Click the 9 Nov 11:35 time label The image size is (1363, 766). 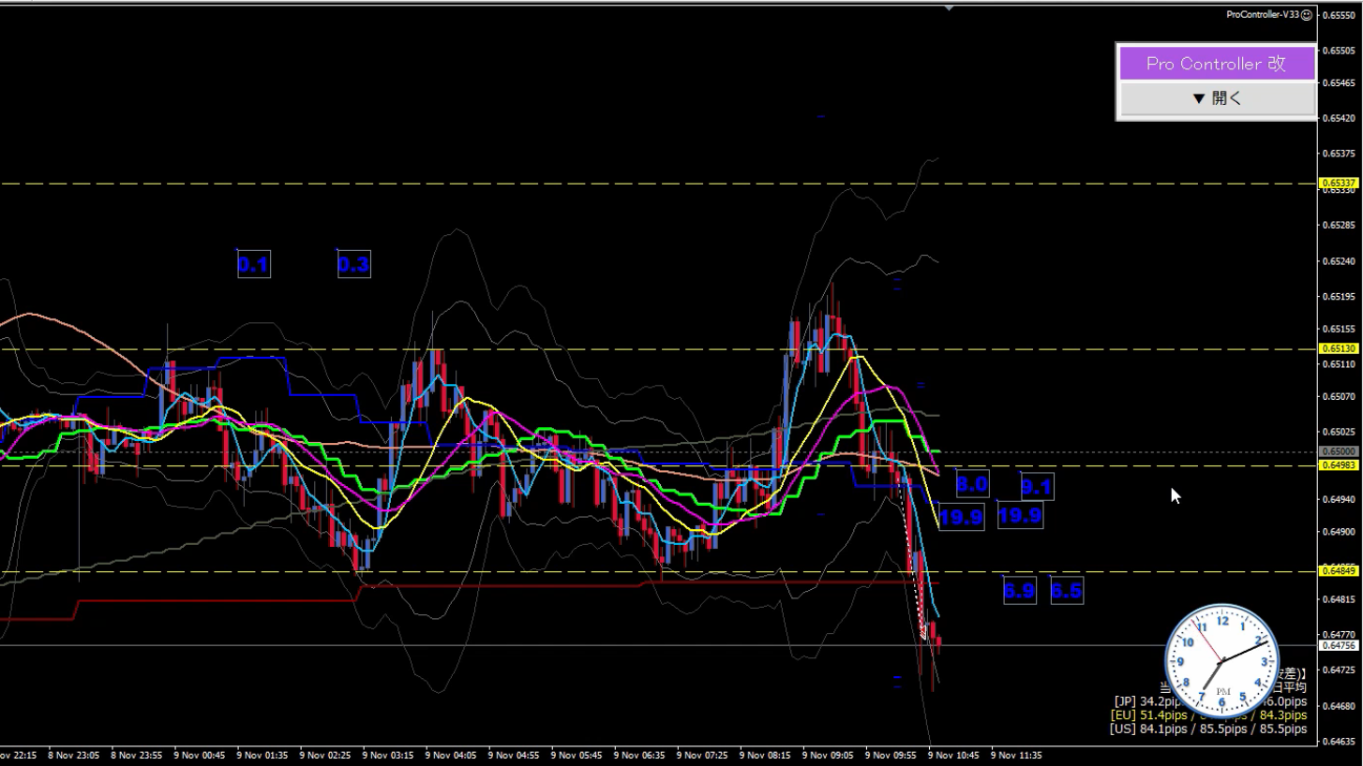[1016, 755]
